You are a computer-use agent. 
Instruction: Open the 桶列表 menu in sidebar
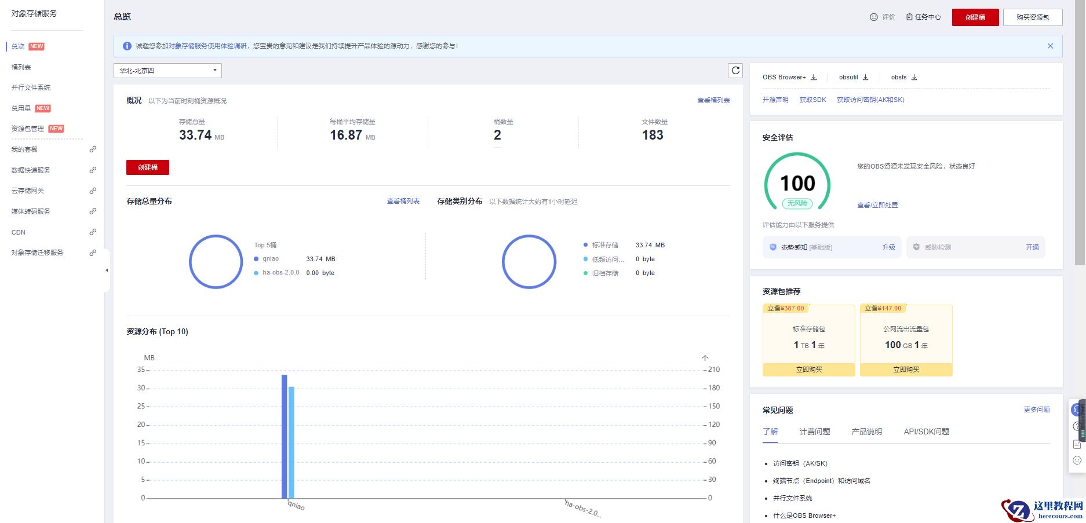(x=21, y=67)
